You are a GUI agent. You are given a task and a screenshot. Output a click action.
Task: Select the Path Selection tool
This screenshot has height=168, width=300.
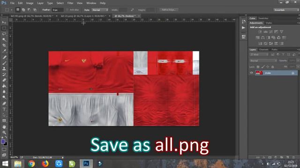(4, 115)
